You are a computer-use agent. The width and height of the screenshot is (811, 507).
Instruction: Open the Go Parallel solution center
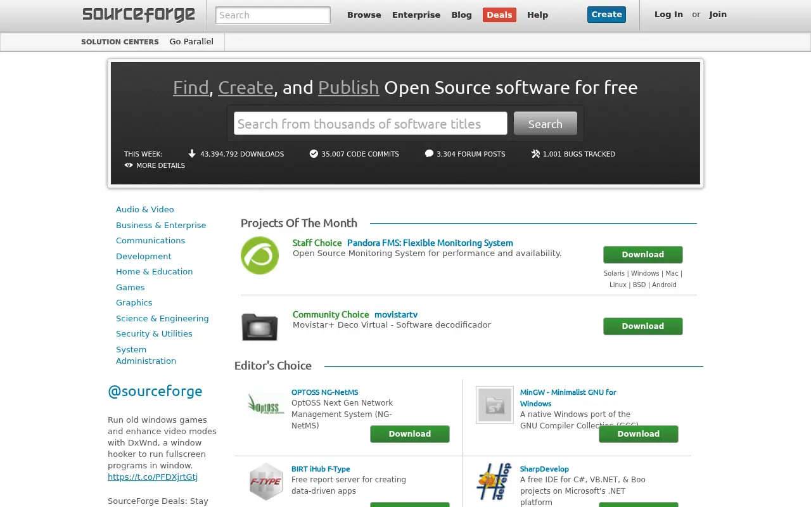tap(191, 42)
